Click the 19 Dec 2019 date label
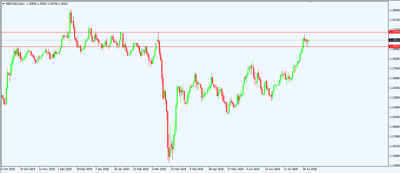This screenshot has width=400, height=173. click(84, 169)
